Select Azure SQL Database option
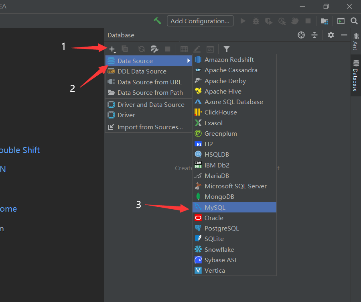Image resolution: width=361 pixels, height=302 pixels. click(234, 102)
